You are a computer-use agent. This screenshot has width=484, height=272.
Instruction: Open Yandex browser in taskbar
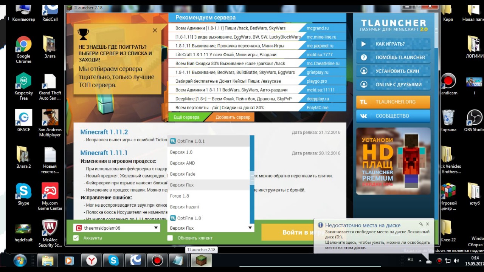pyautogui.click(x=92, y=261)
